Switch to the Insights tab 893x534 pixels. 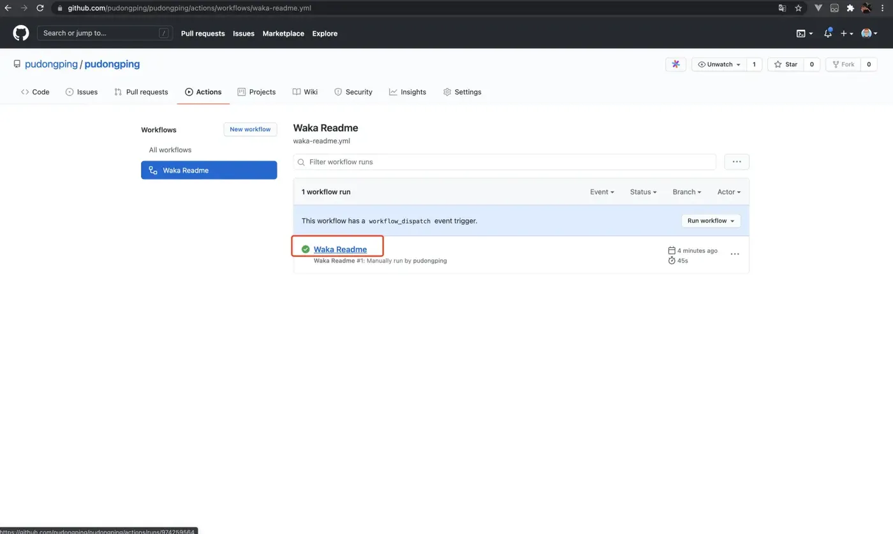coord(408,92)
